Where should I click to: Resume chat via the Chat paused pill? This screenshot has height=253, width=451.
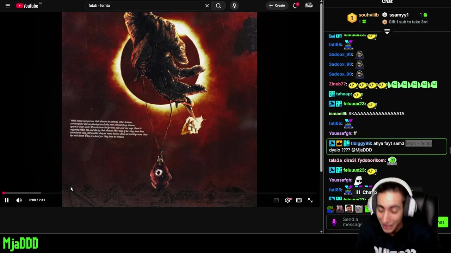[x=366, y=192]
